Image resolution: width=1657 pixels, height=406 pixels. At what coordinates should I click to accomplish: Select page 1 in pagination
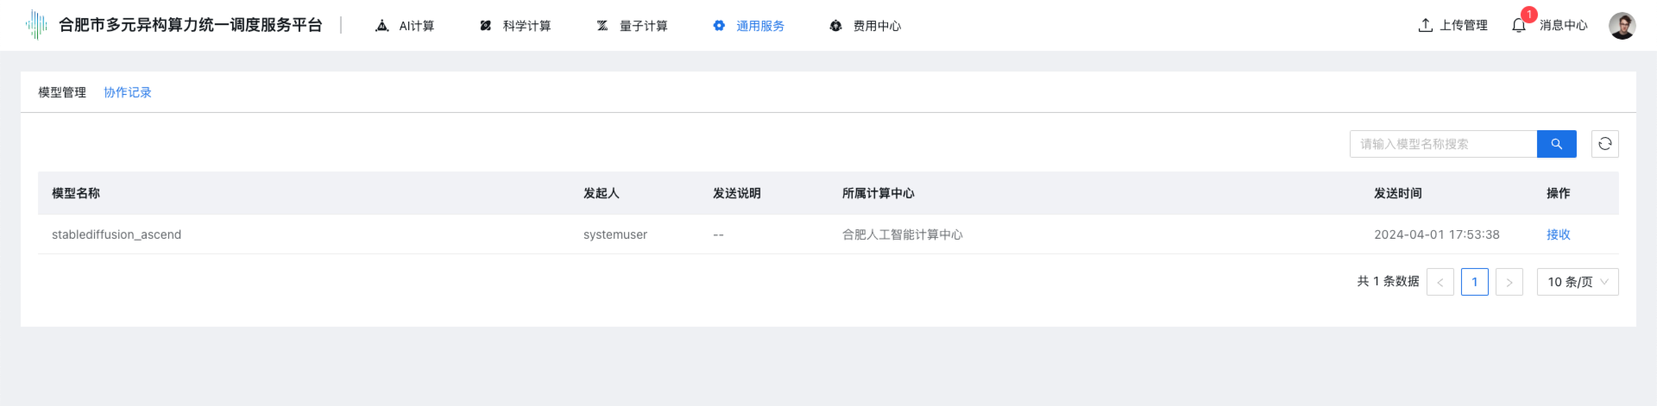pyautogui.click(x=1474, y=282)
